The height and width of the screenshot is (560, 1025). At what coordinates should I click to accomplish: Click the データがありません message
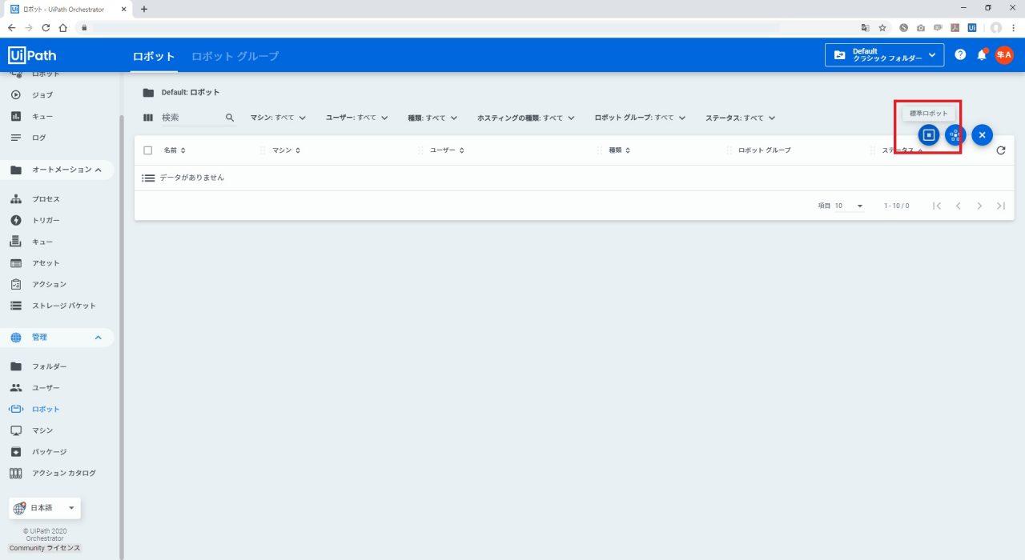click(x=192, y=178)
